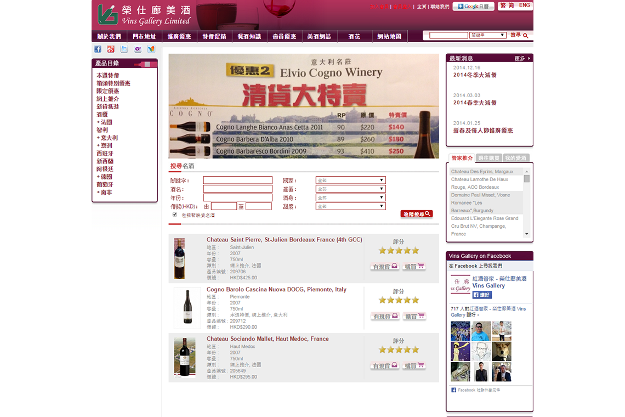Select the 過往購買 tab
The height and width of the screenshot is (417, 625).
click(488, 158)
